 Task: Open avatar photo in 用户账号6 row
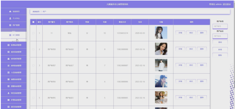coord(161,81)
